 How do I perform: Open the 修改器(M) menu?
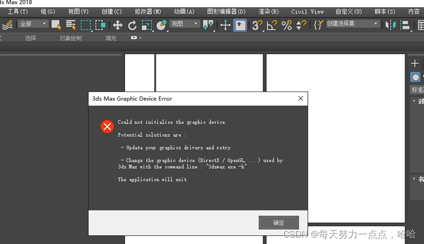click(148, 12)
